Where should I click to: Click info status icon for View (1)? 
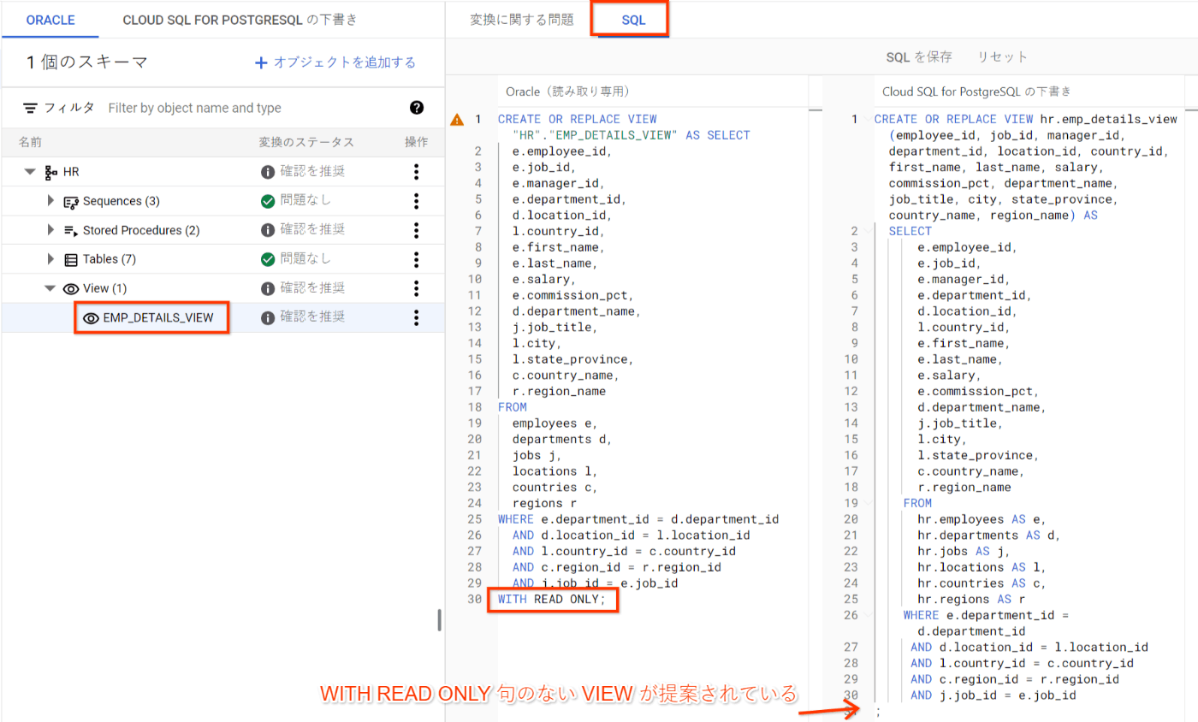[x=268, y=288]
